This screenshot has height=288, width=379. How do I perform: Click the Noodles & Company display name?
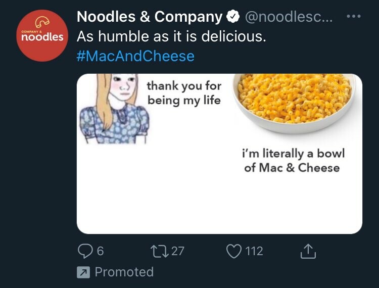tap(149, 17)
